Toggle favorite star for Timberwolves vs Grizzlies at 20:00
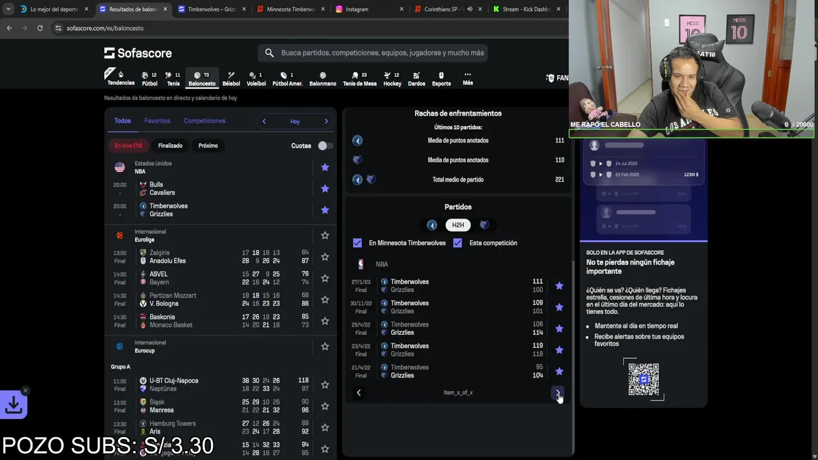The width and height of the screenshot is (818, 460). (325, 210)
